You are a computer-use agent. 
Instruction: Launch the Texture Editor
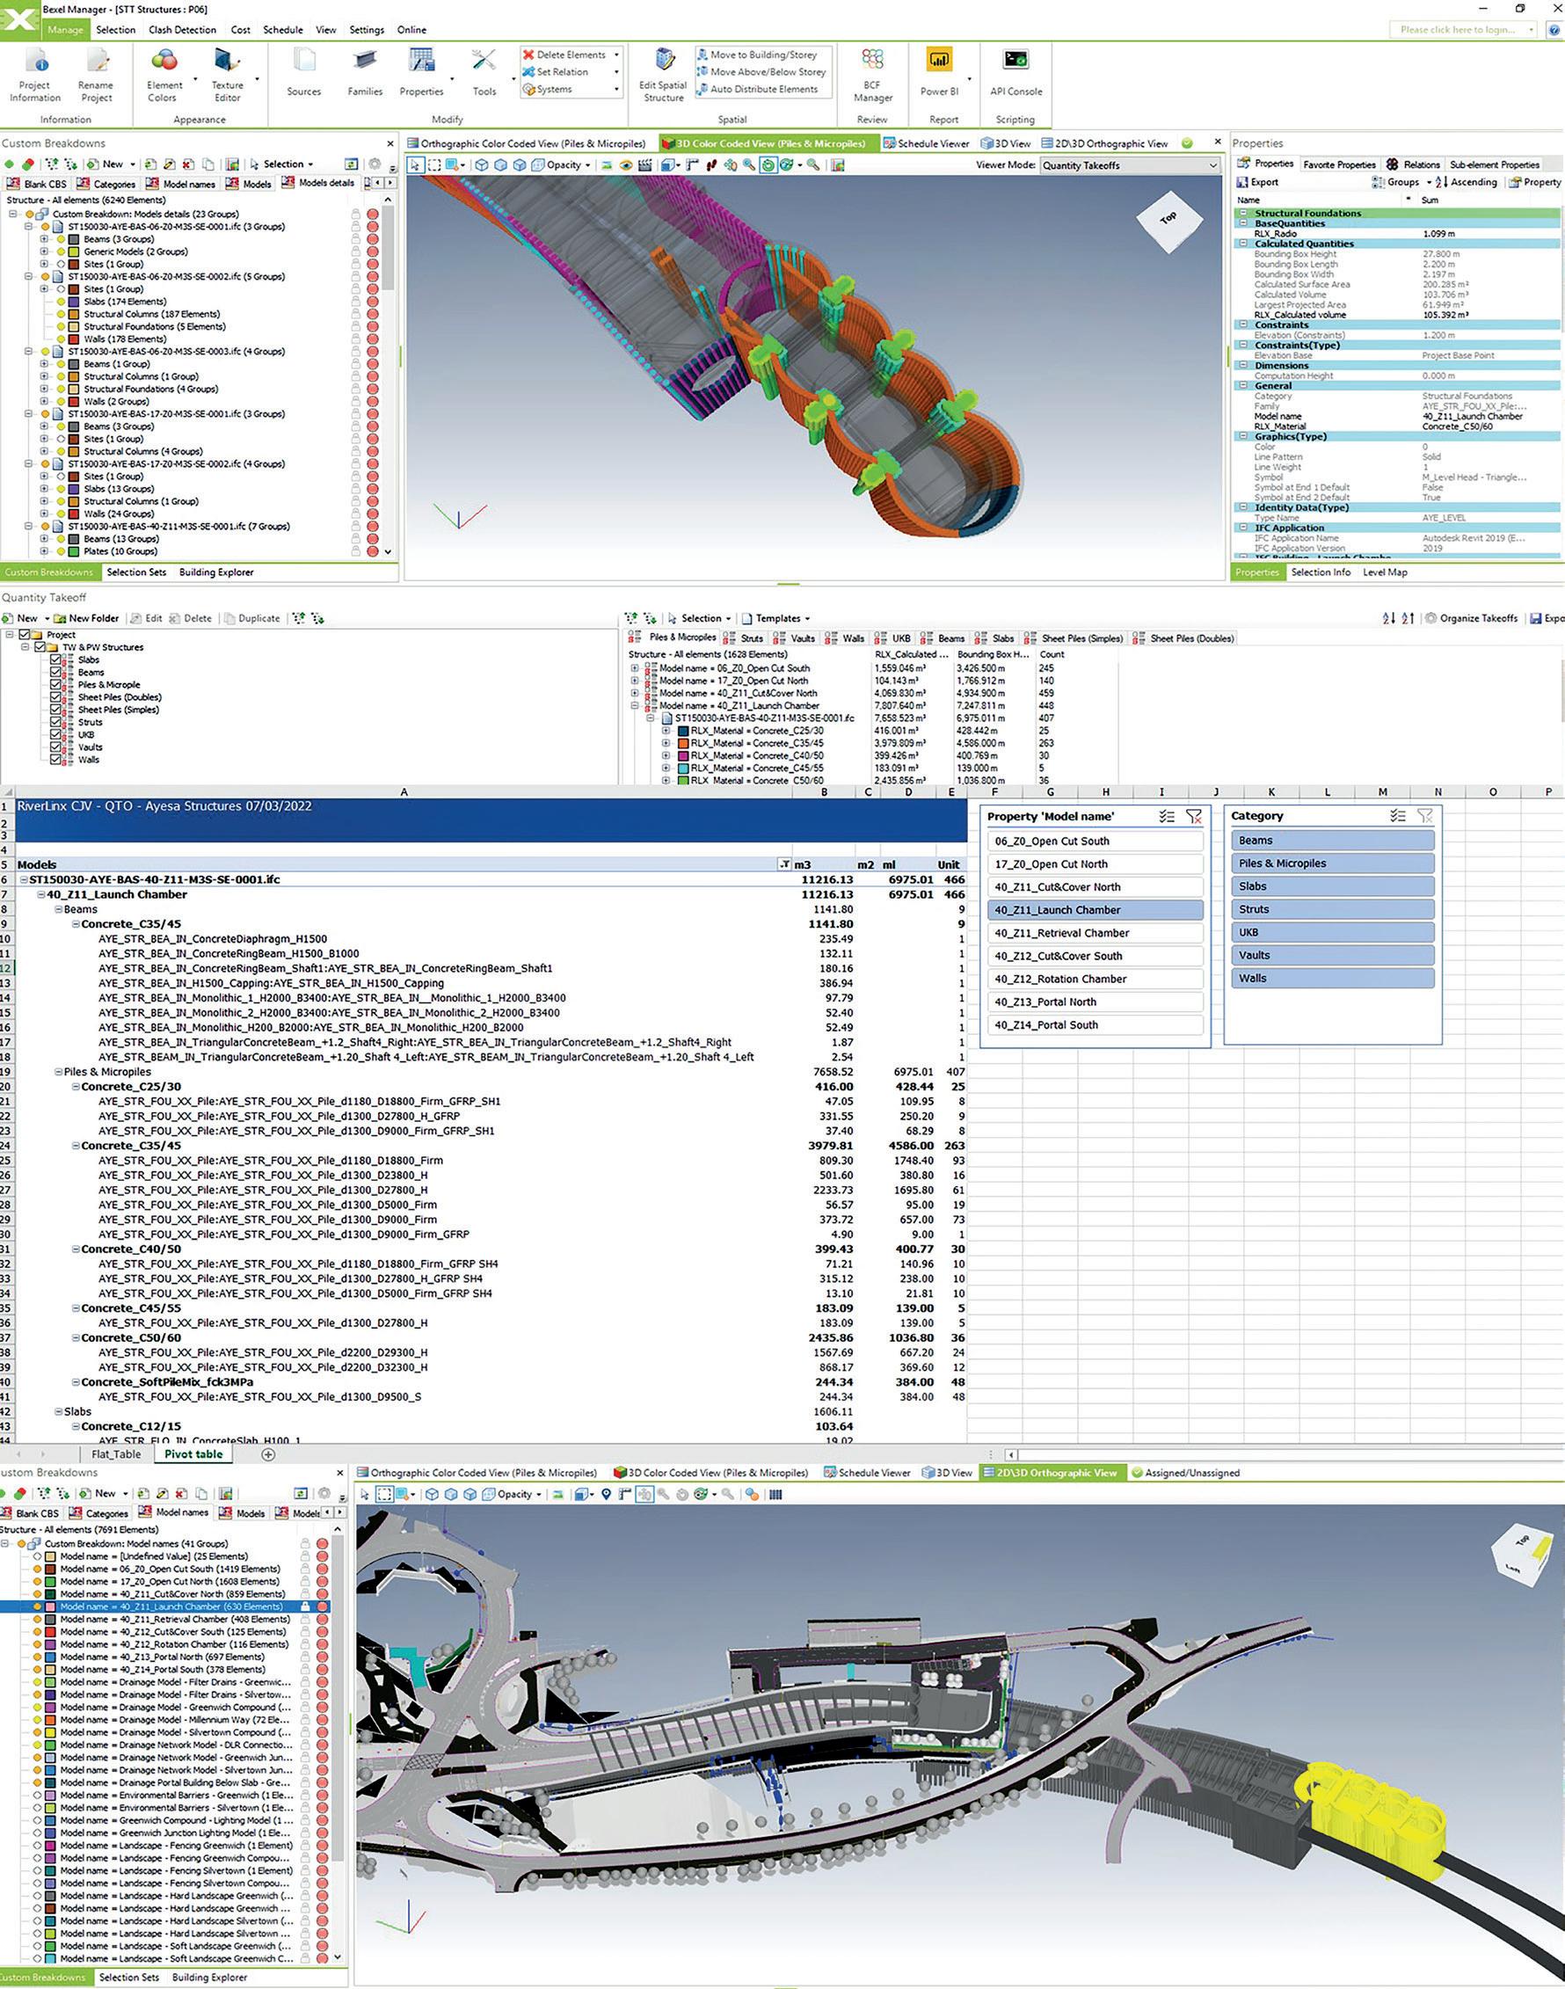coord(227,76)
